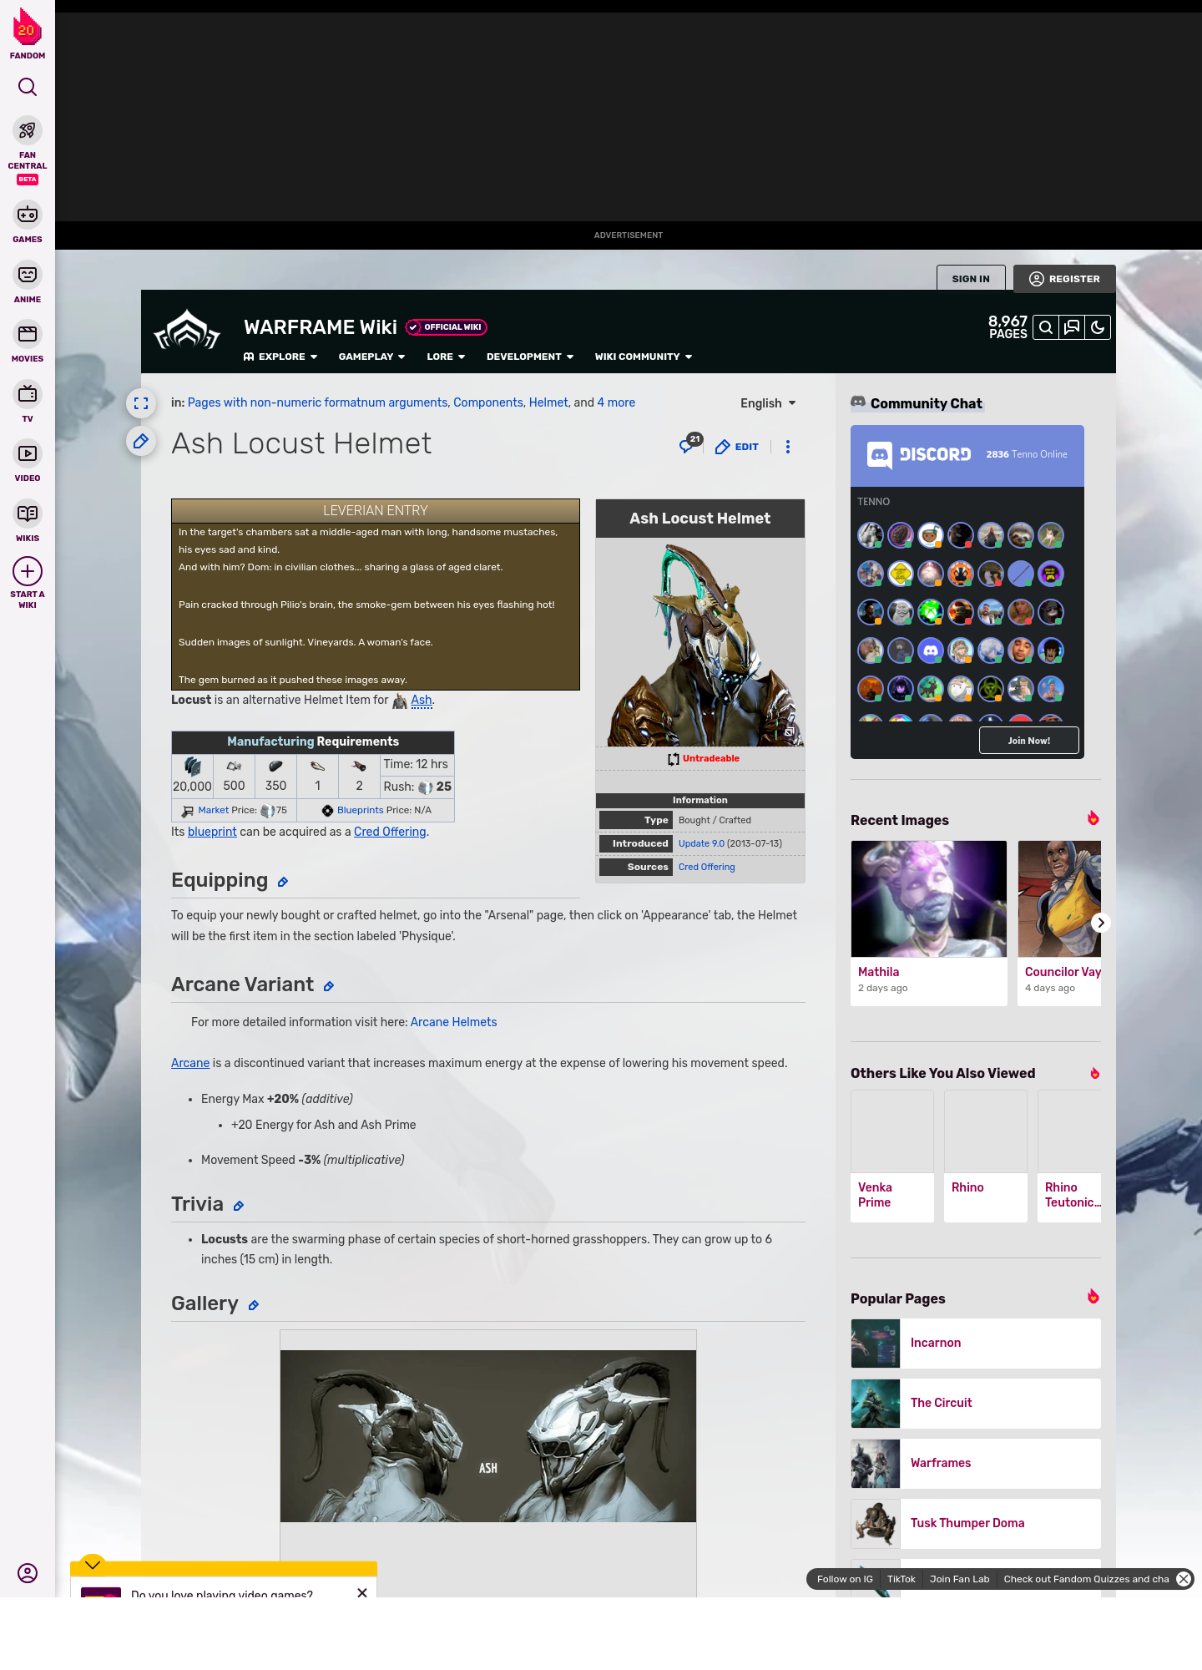Expand the '4 more' categories link
The width and height of the screenshot is (1202, 1670).
pos(616,402)
